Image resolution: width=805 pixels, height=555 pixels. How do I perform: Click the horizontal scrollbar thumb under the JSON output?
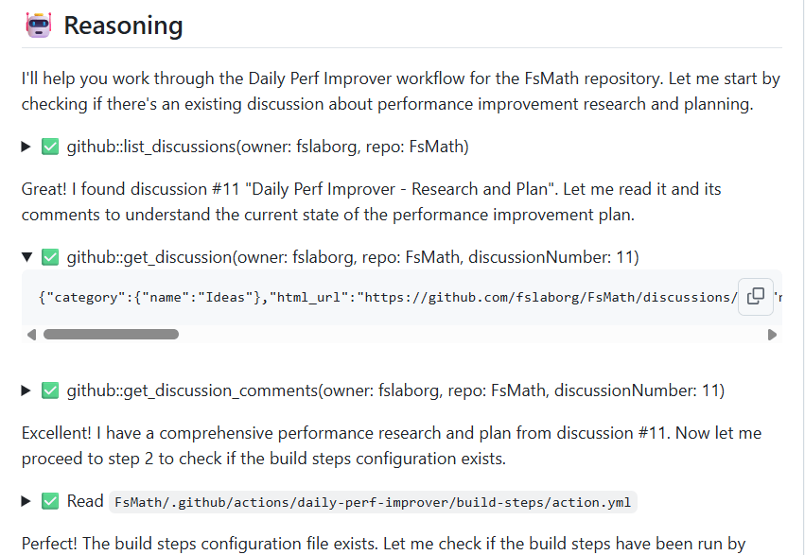tap(111, 334)
